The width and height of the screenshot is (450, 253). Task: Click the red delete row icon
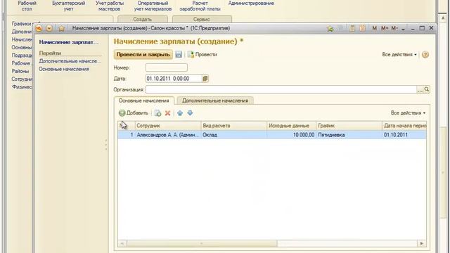167,113
